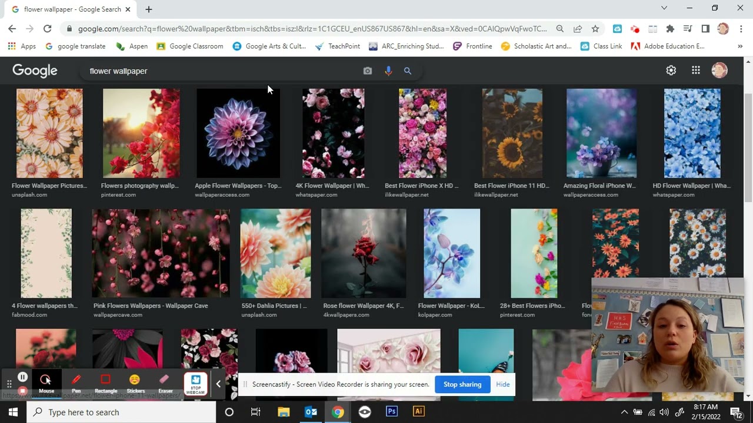Share this page icon in address bar
The height and width of the screenshot is (423, 753).
click(x=578, y=29)
